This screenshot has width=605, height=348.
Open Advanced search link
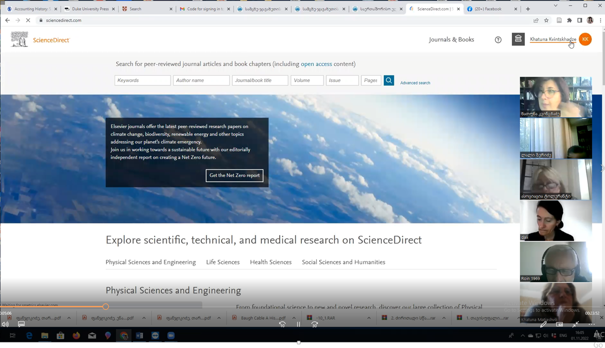point(415,83)
